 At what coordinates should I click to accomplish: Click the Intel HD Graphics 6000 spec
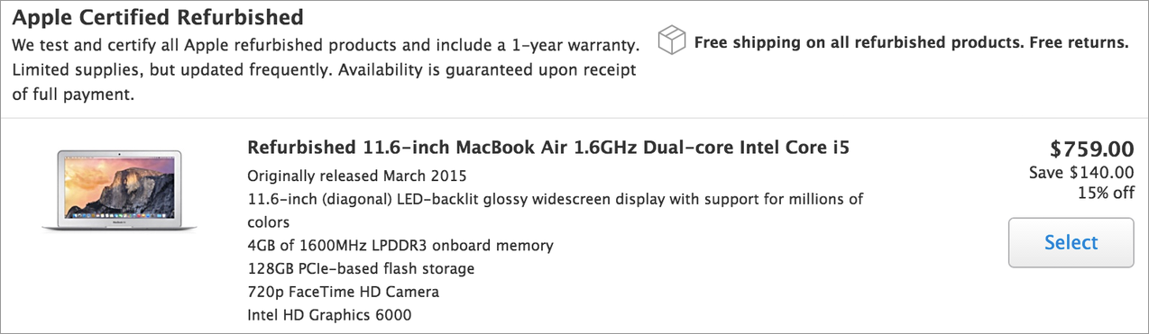tap(329, 315)
